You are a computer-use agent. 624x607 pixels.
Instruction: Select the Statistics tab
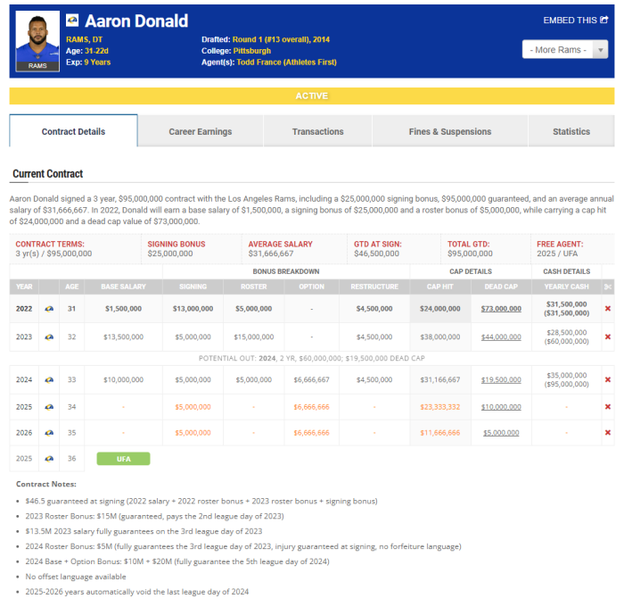571,131
